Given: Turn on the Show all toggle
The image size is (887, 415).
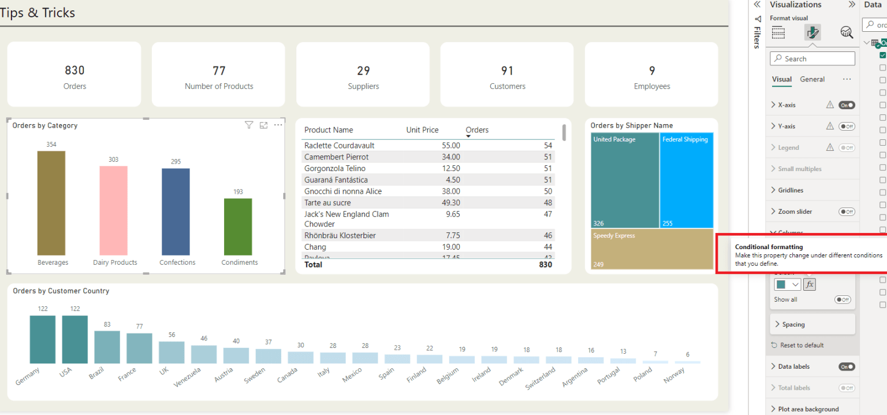Looking at the screenshot, I should tap(843, 299).
